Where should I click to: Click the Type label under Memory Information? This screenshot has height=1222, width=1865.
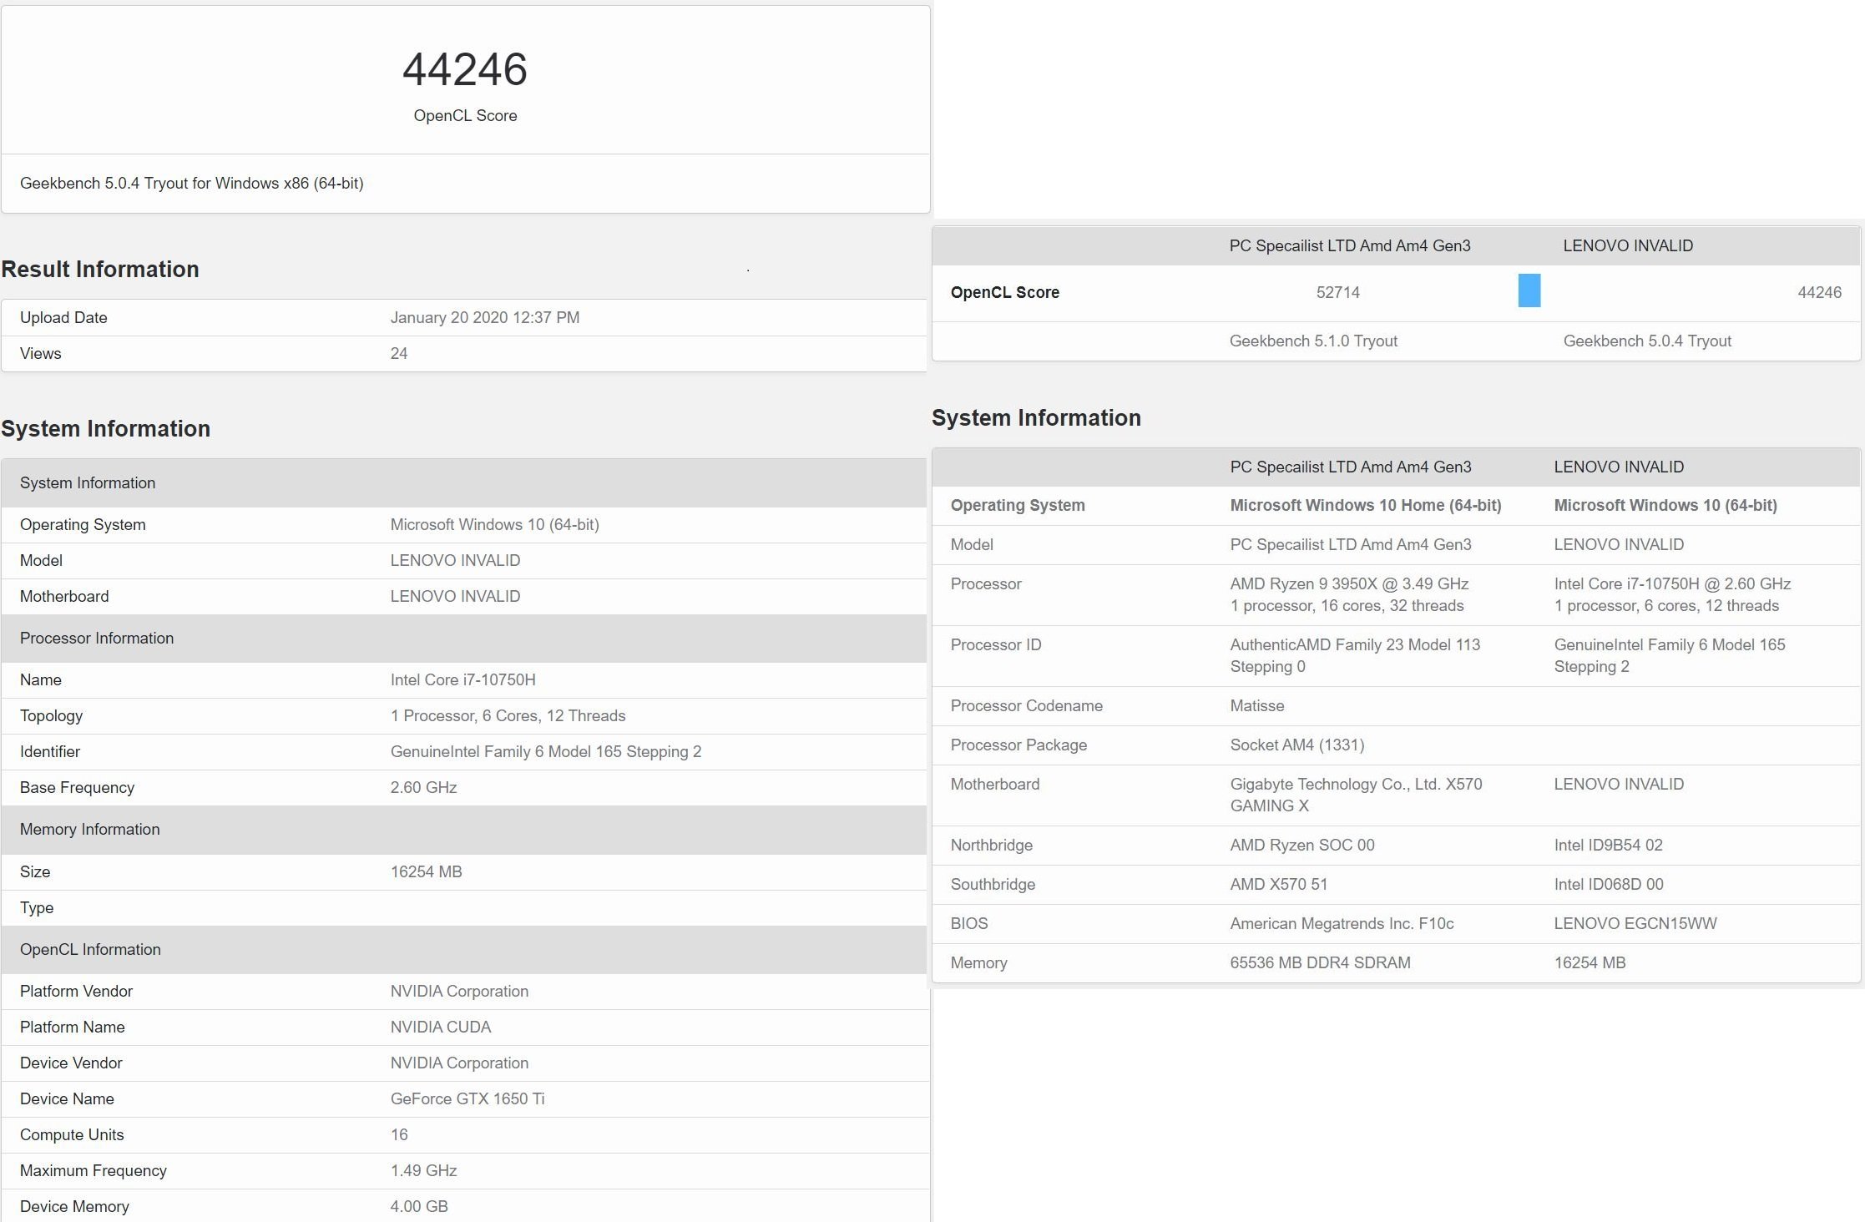click(x=37, y=908)
